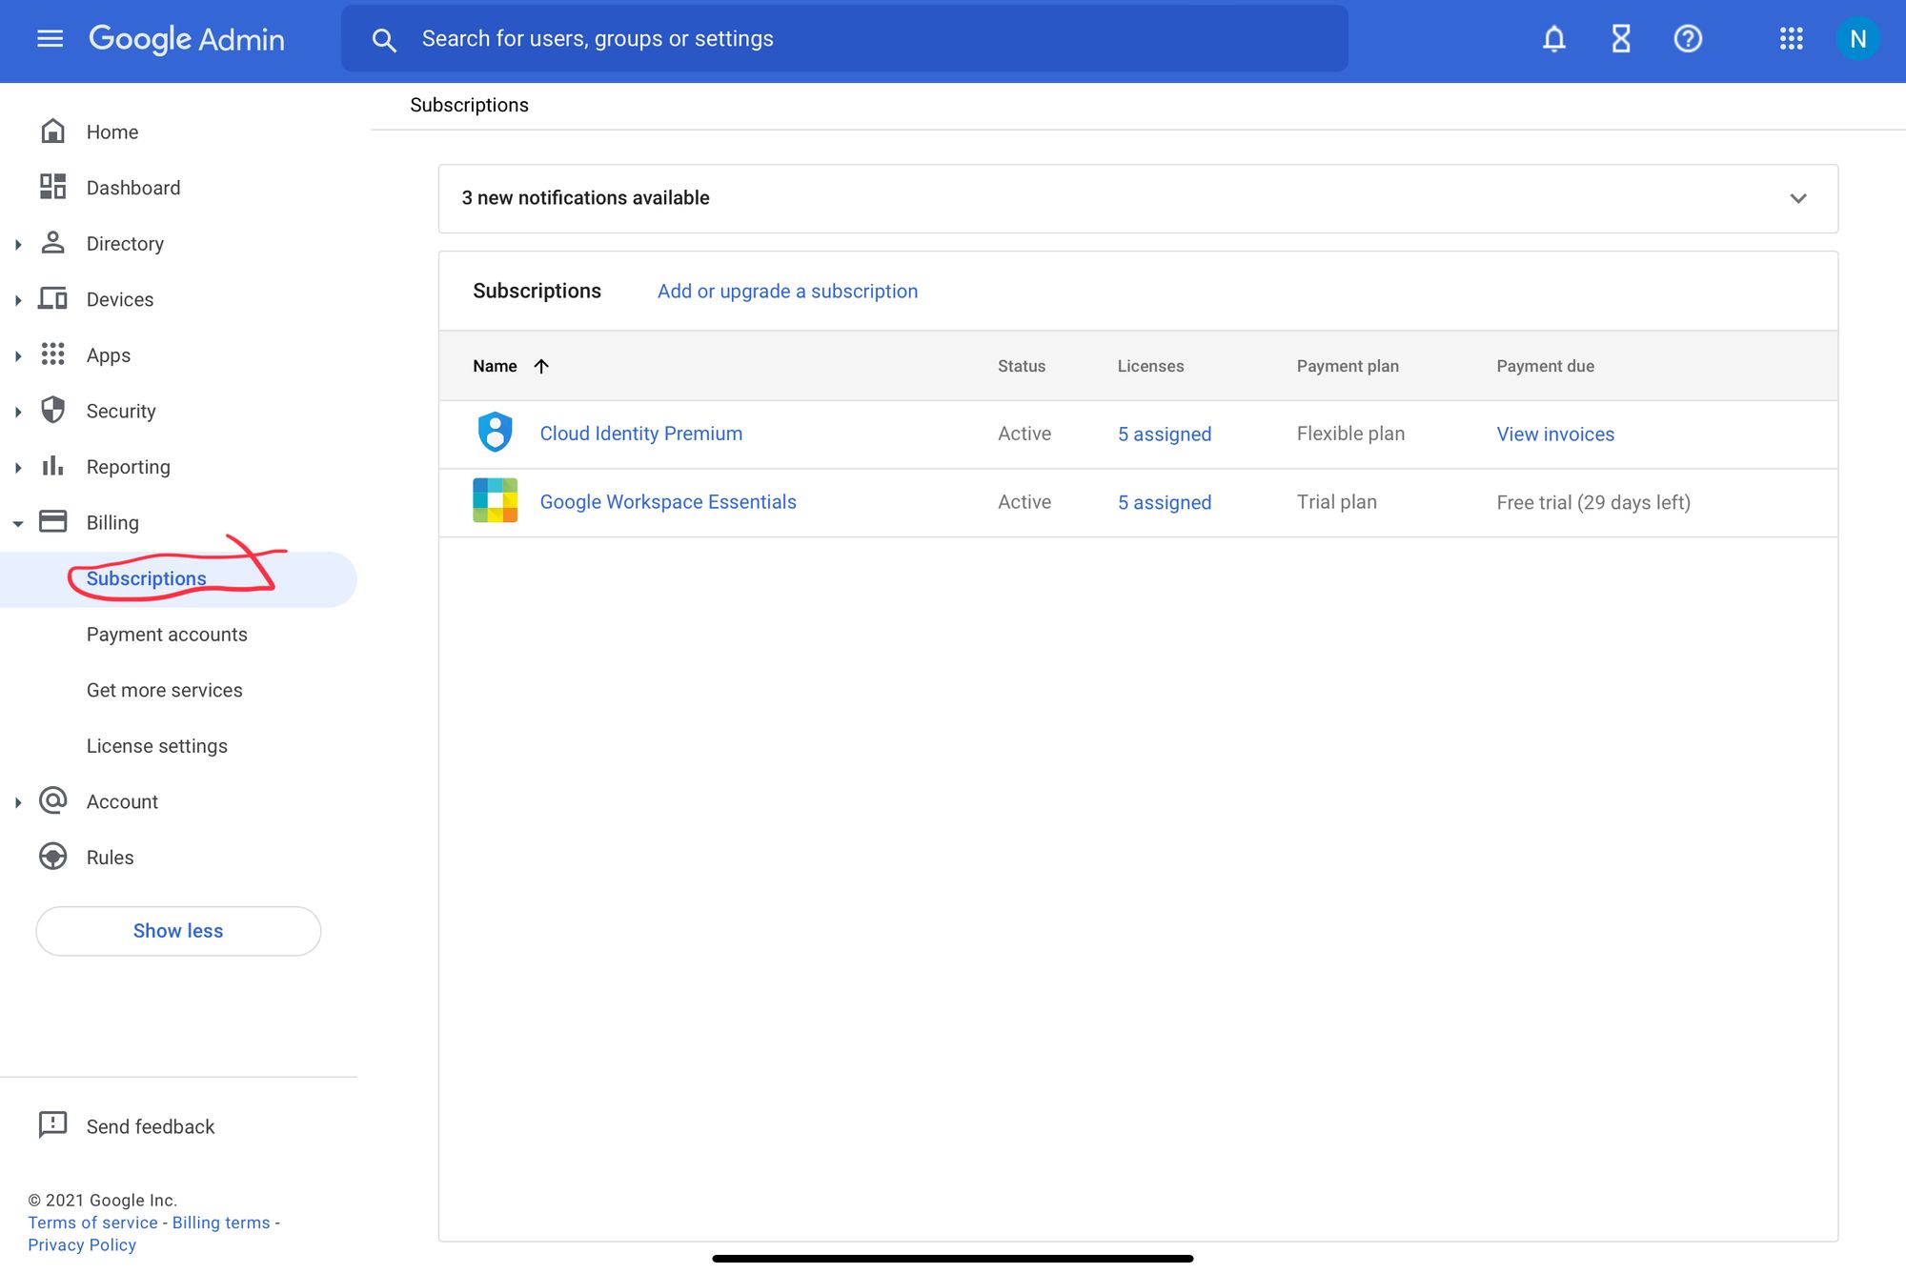Screen dimensions: 1906x1273
Task: Open the notifications bell
Action: point(1554,39)
